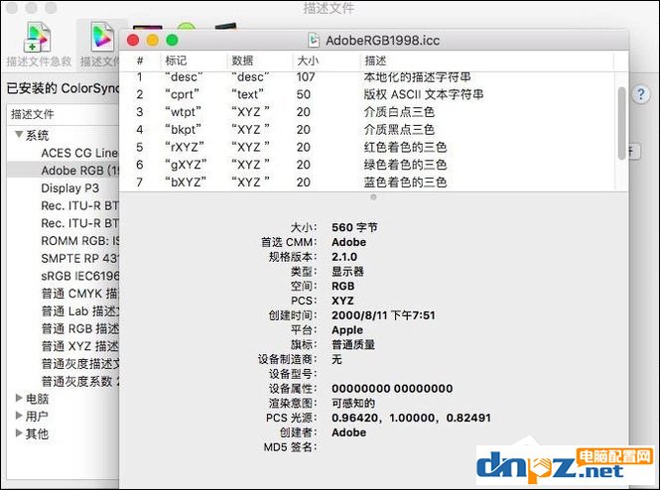Select 普通 XYZ 描述文件 profile
Viewport: 660px width, 490px height.
80,346
